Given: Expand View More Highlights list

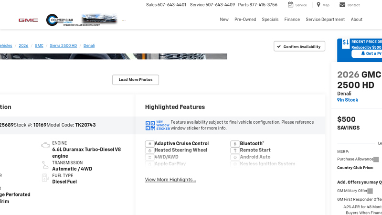Looking at the screenshot, I should (170, 180).
